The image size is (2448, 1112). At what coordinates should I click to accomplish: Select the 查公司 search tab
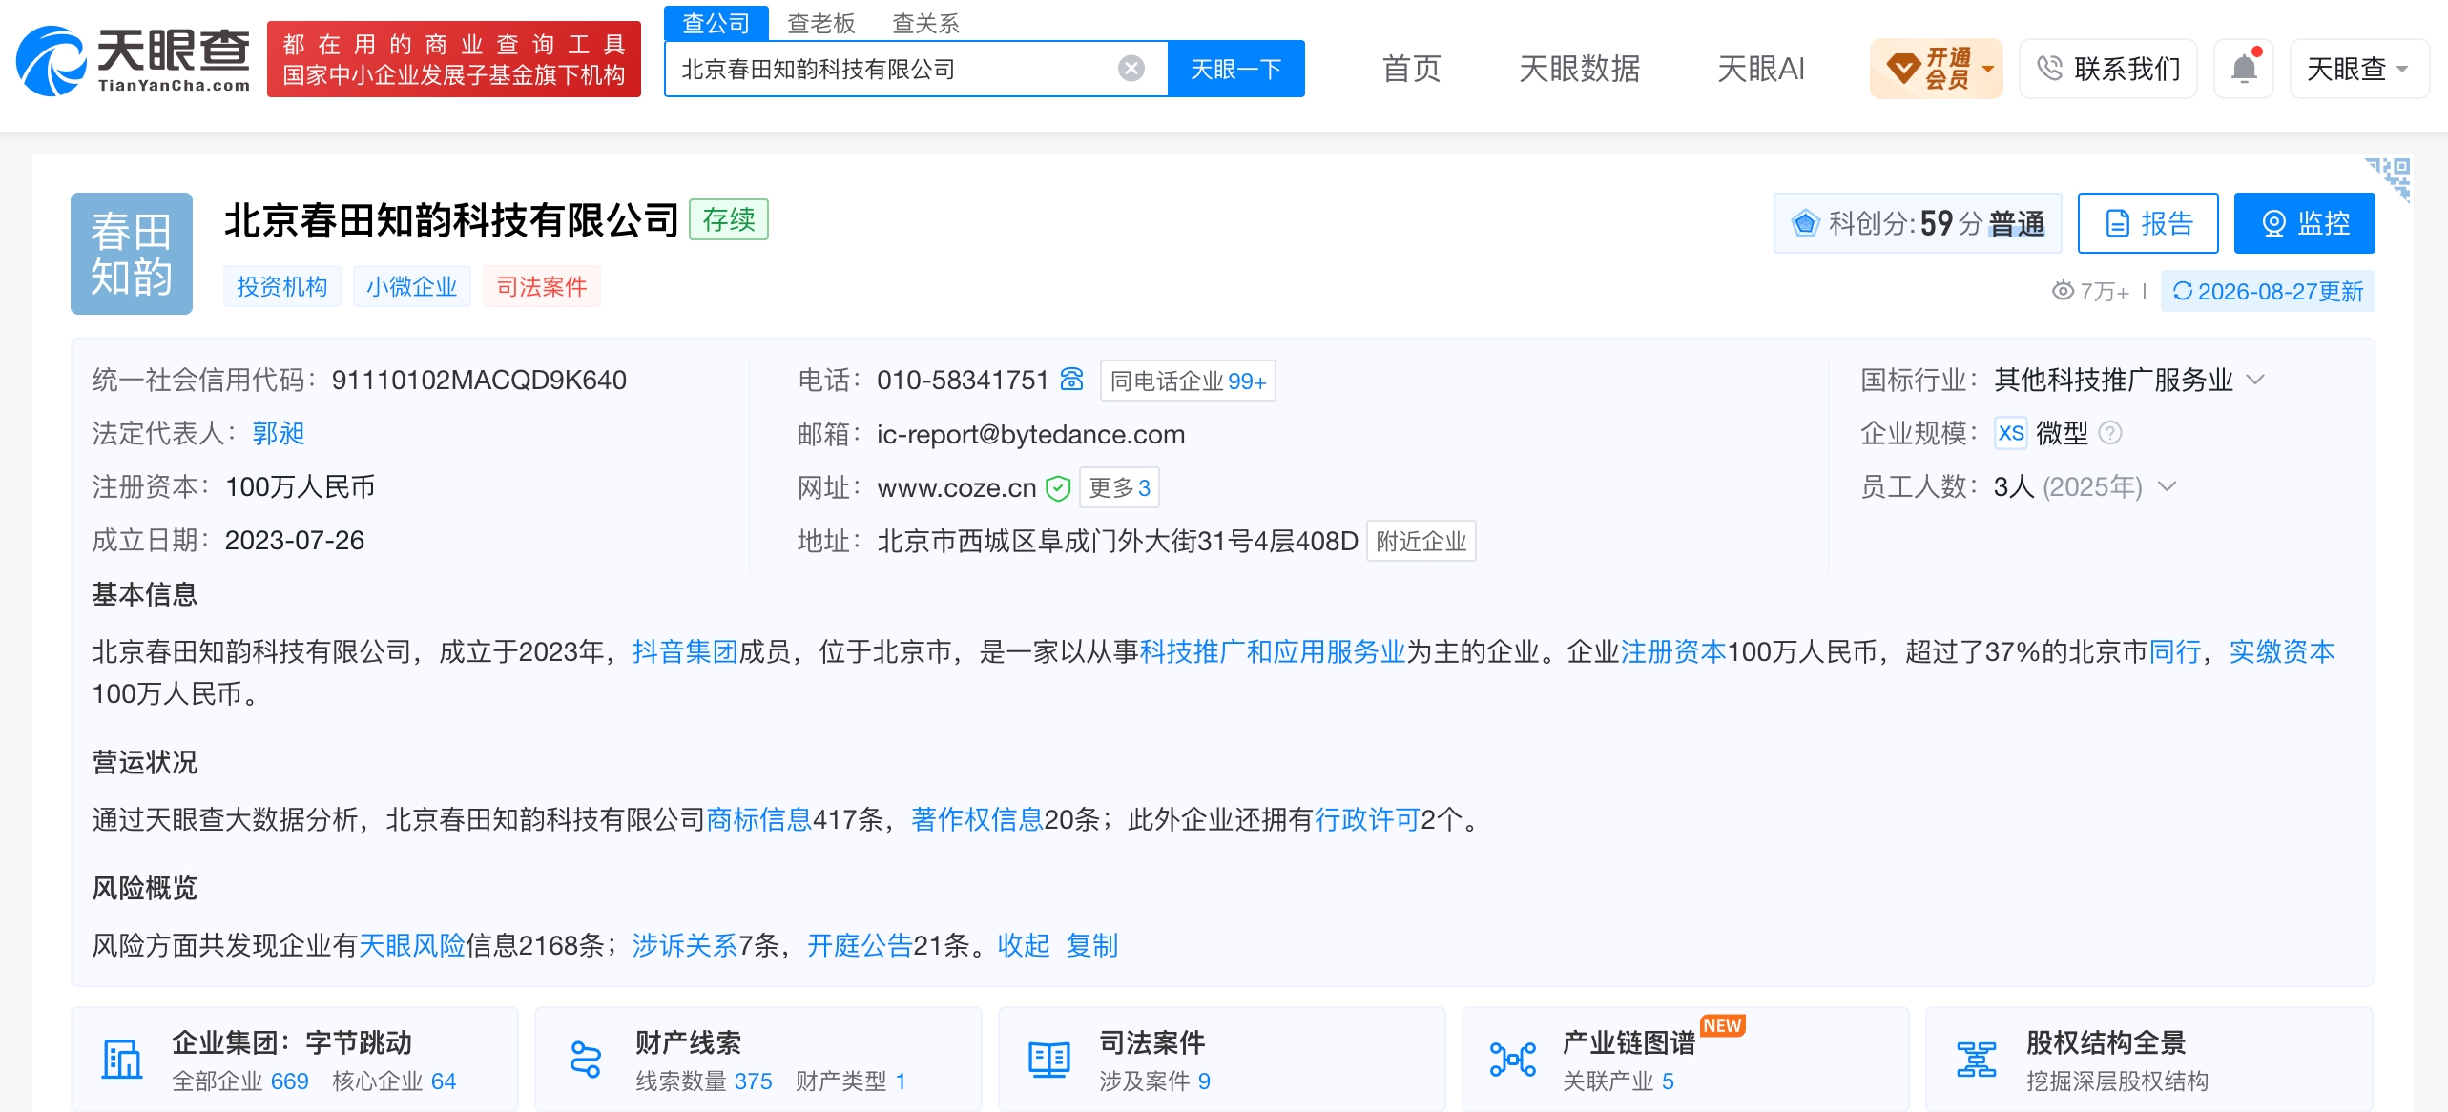click(716, 23)
